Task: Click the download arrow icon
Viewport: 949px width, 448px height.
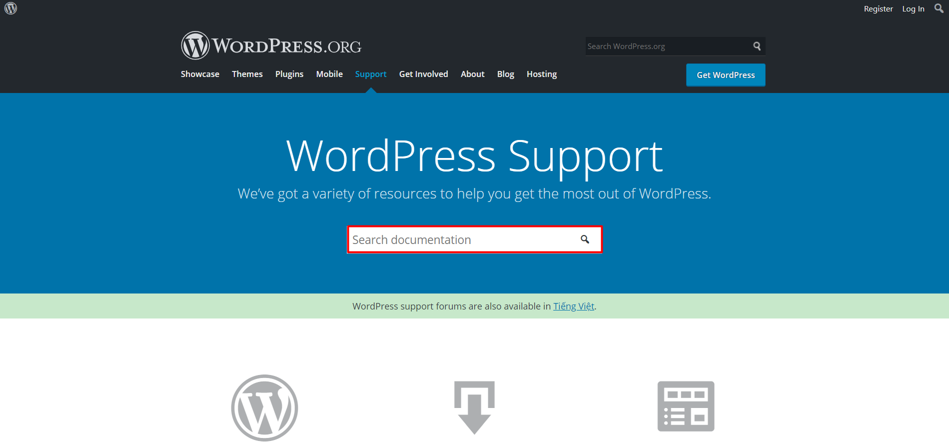Action: coord(474,407)
